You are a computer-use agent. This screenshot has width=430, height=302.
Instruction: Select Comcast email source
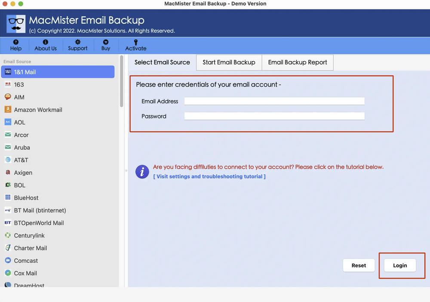[58, 261]
